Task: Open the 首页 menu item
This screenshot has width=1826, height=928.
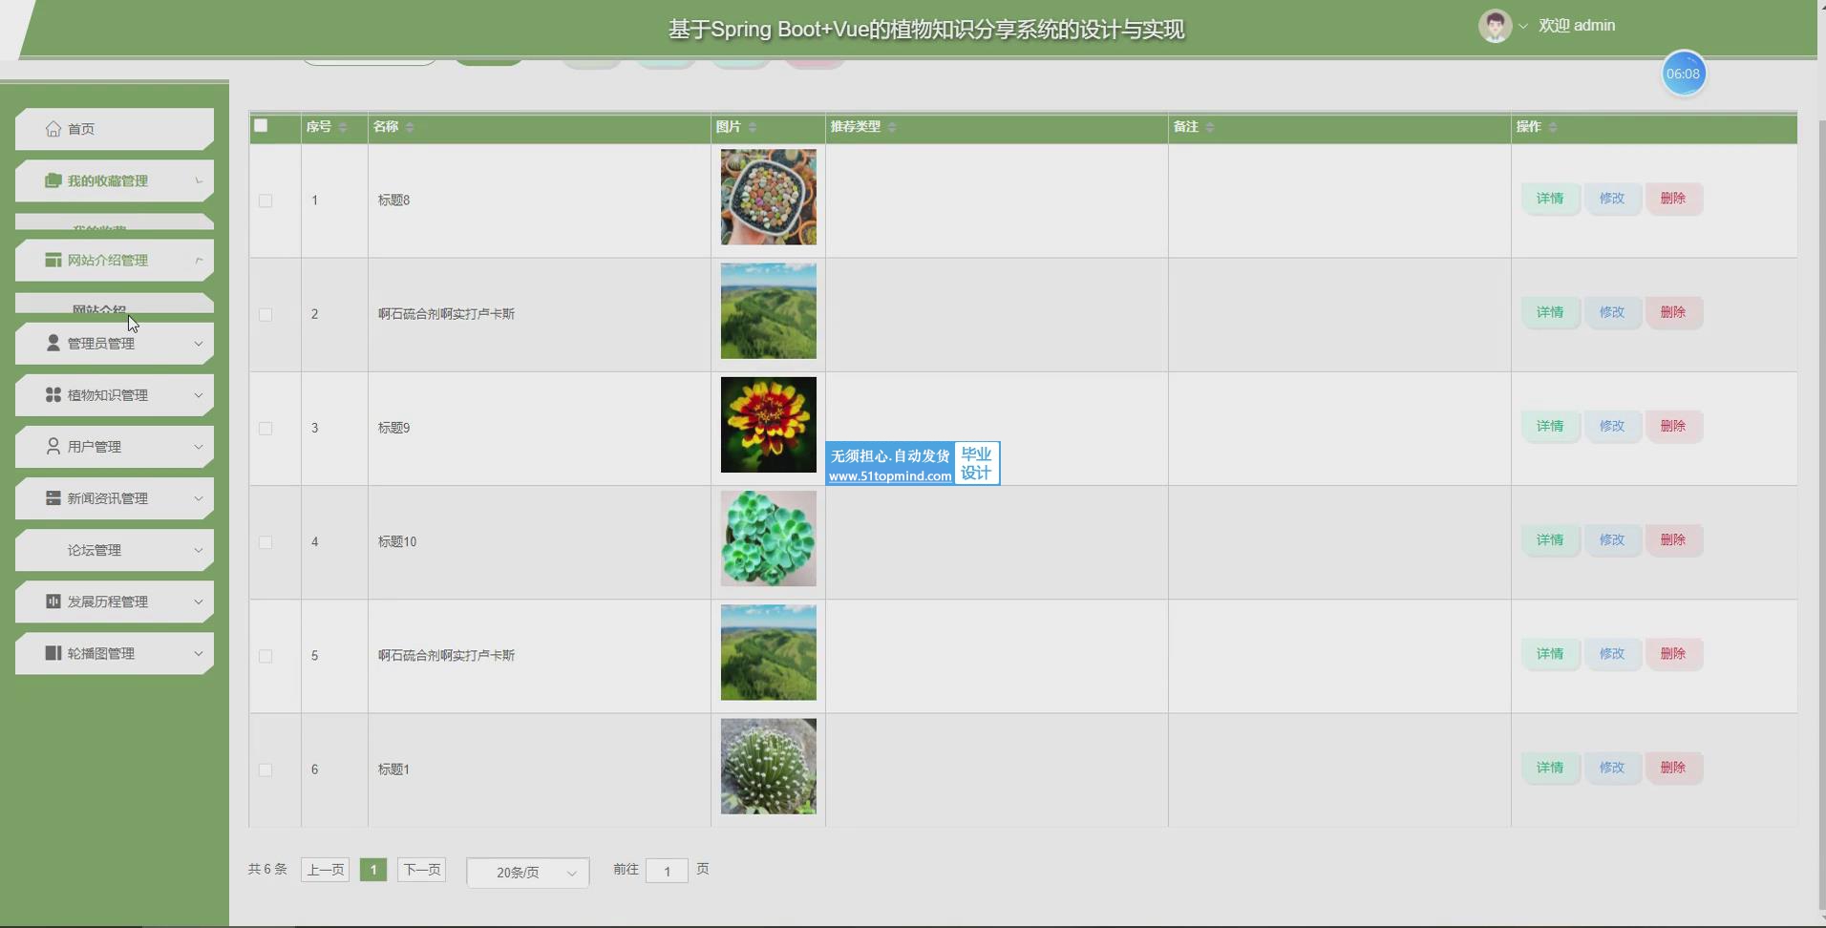Action: point(81,129)
